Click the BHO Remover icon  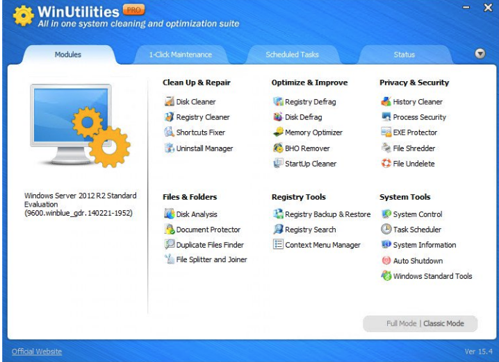(x=278, y=148)
